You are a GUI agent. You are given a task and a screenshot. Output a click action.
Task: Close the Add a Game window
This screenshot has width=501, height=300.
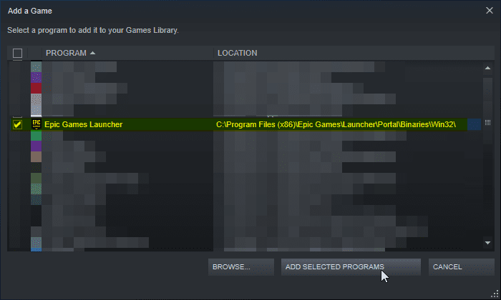(489, 11)
